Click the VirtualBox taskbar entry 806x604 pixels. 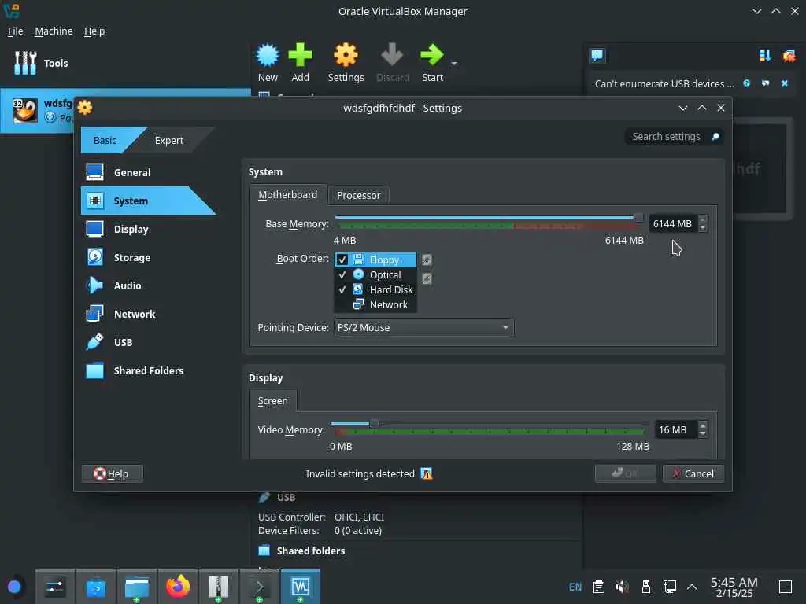click(x=300, y=587)
